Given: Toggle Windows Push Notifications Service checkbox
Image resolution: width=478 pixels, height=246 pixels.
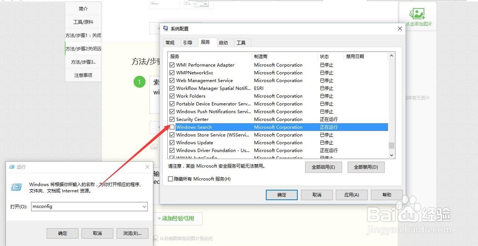Looking at the screenshot, I should tap(172, 111).
